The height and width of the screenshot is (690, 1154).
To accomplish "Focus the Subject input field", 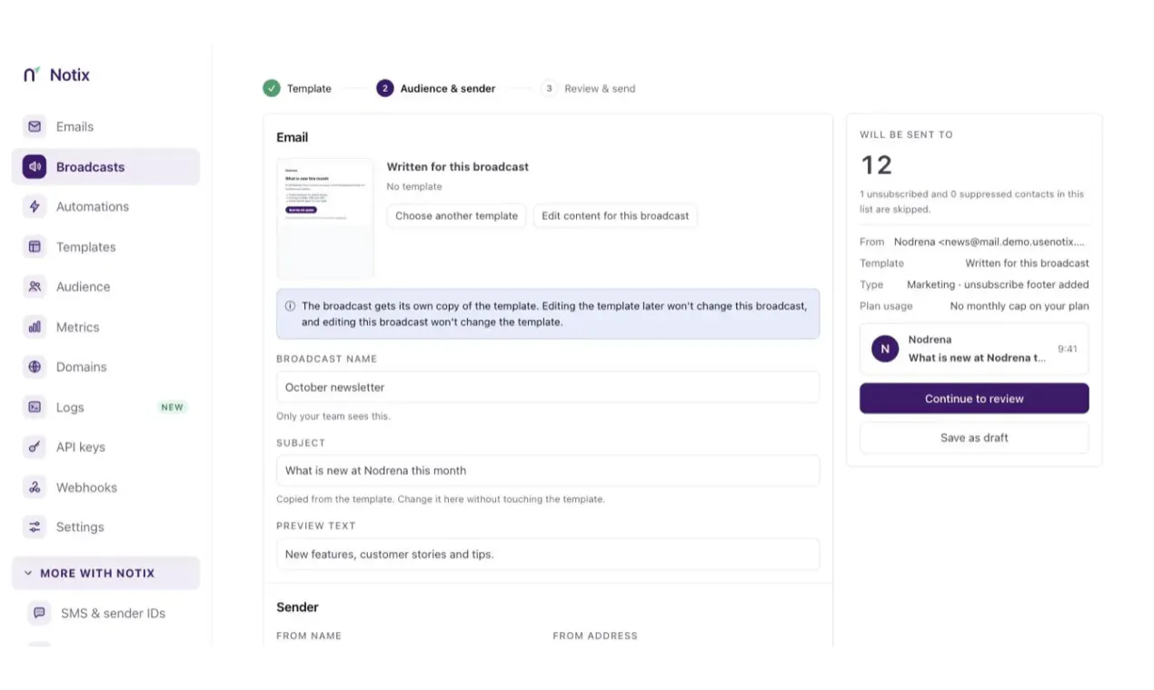I will 548,470.
